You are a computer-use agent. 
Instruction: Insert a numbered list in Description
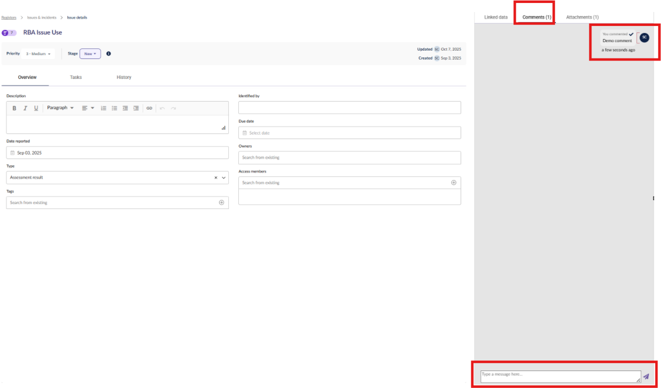(x=104, y=108)
